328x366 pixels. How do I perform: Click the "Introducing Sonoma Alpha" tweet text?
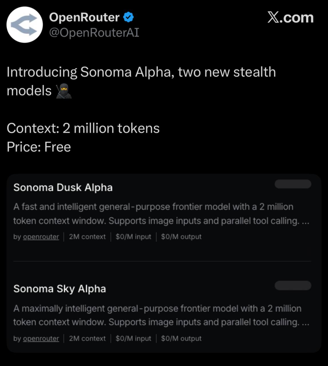click(141, 72)
